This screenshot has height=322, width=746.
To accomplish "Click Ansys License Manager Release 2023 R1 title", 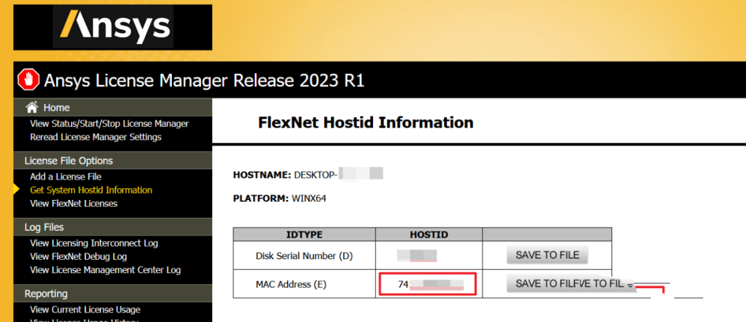I will coord(204,81).
